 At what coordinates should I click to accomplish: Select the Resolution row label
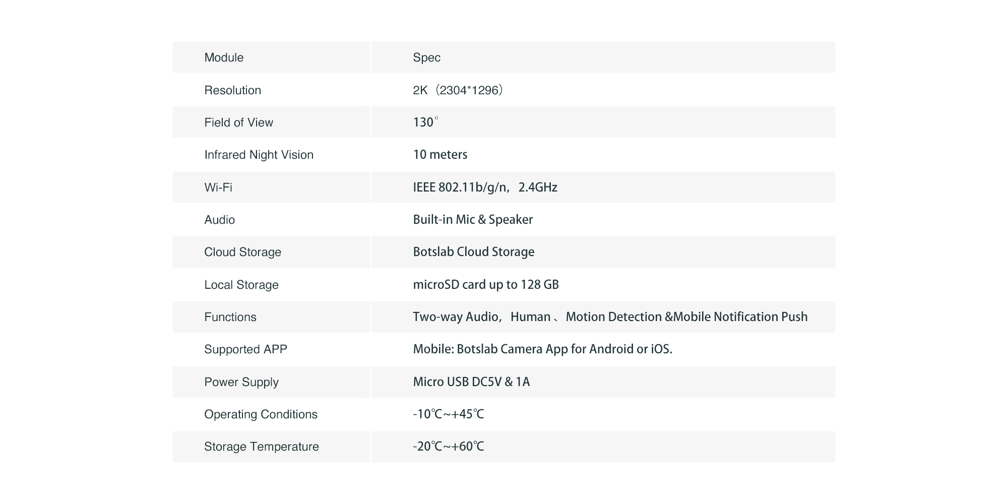(232, 90)
